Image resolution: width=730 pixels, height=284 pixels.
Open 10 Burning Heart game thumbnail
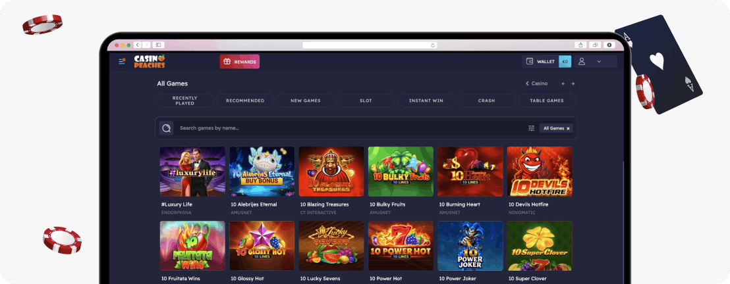pyautogui.click(x=470, y=172)
